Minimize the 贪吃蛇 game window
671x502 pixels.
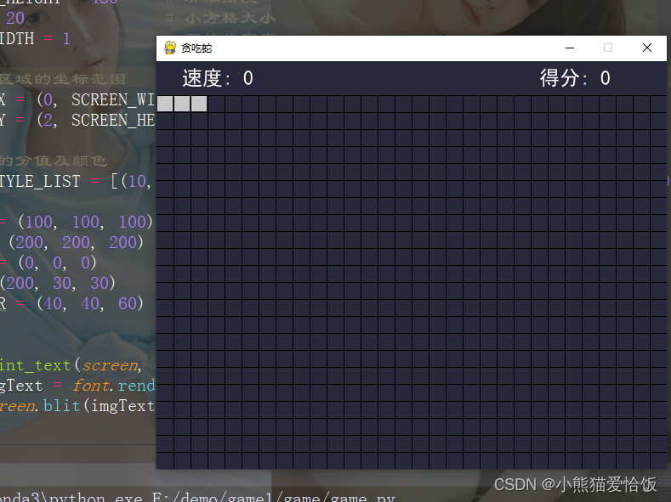point(570,48)
